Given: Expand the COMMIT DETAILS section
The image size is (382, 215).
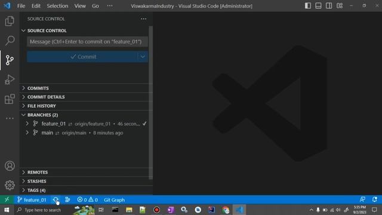Looking at the screenshot, I should tap(84, 97).
